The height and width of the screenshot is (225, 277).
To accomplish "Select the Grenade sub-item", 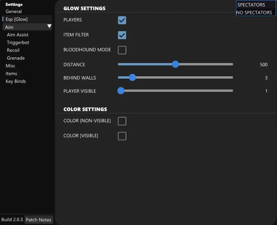I will click(16, 58).
